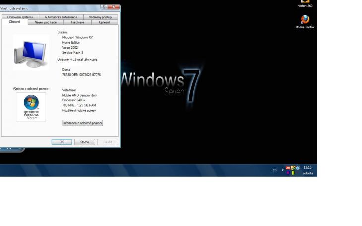Image resolution: width=362 pixels, height=226 pixels.
Task: Click the Informace o odborné pomoci button
Action: click(x=83, y=123)
